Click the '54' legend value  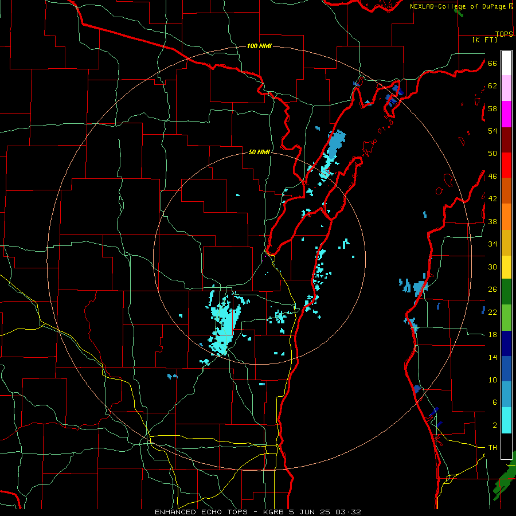click(492, 131)
